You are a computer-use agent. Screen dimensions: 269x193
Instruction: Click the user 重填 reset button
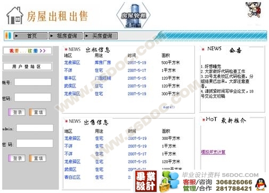(38, 112)
